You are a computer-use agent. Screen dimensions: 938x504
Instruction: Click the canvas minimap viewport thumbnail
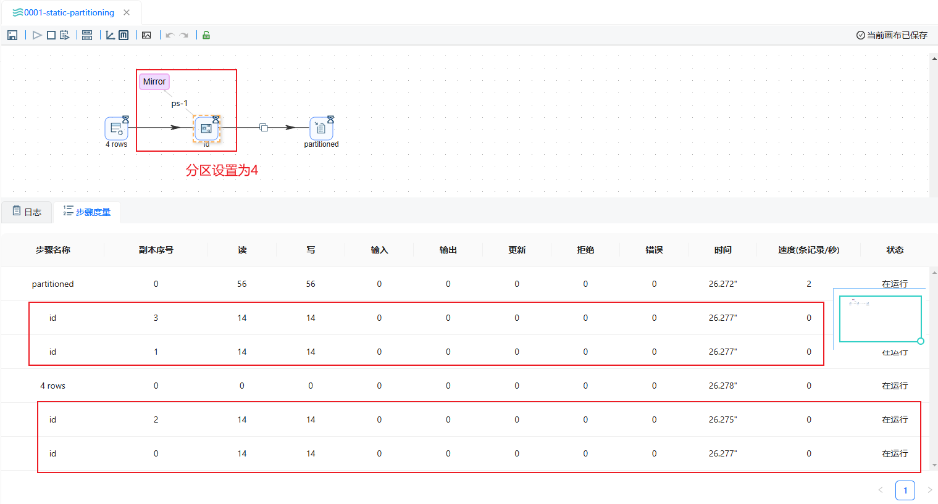click(x=880, y=318)
